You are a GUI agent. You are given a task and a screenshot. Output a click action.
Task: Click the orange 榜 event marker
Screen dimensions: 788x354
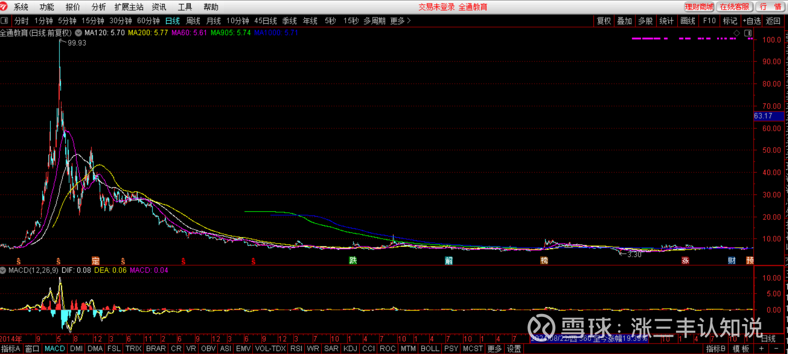(544, 260)
